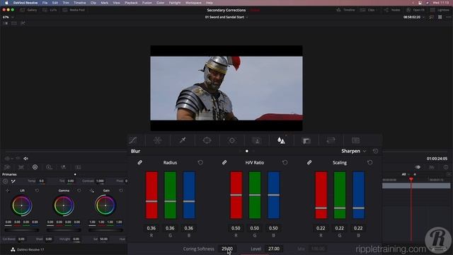Screen dimensions: 453x255
Task: Reset the Lift color wheel
Action: 37,191
